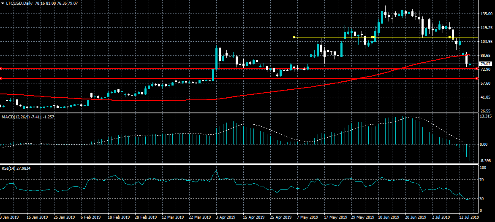
Task: Click the 15 Apr 2019 date label
Action: tap(253, 217)
